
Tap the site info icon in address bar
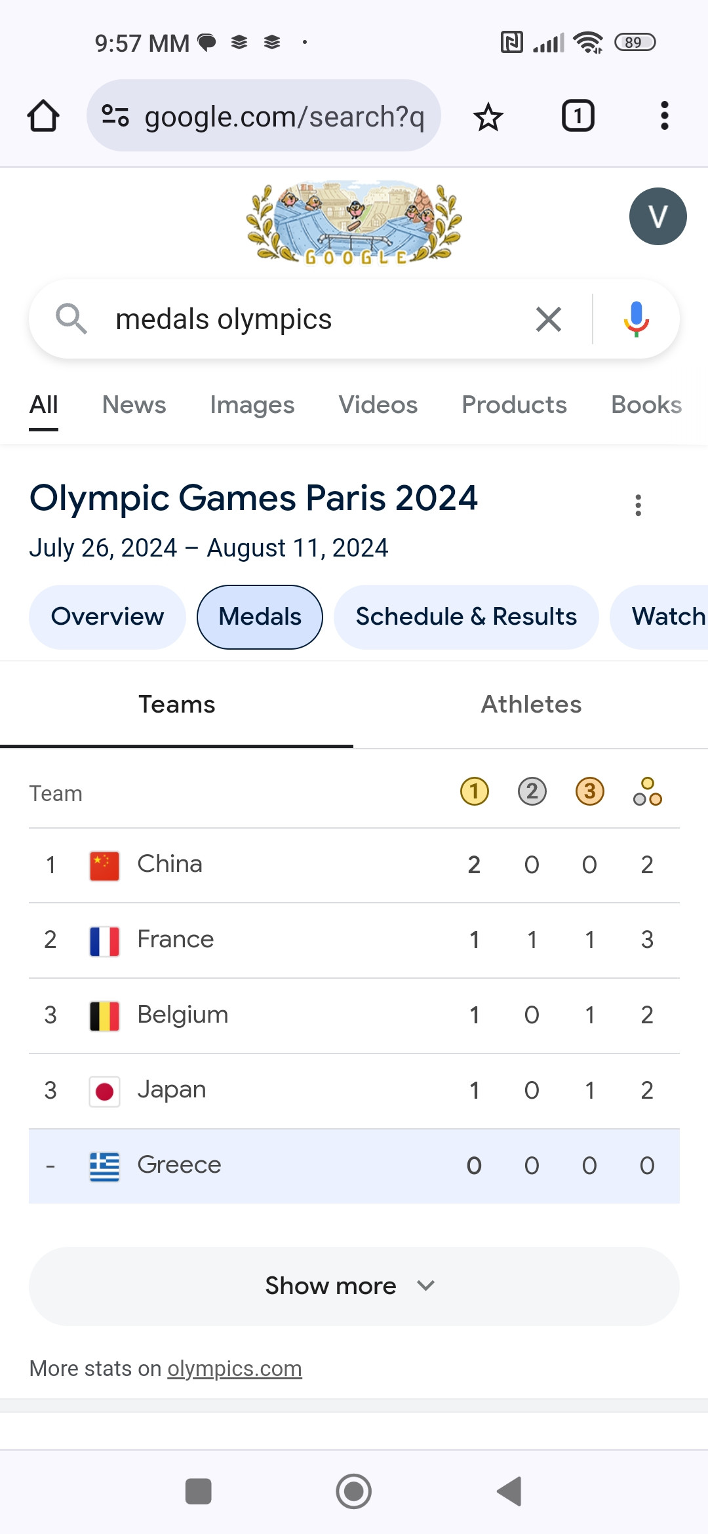tap(115, 116)
